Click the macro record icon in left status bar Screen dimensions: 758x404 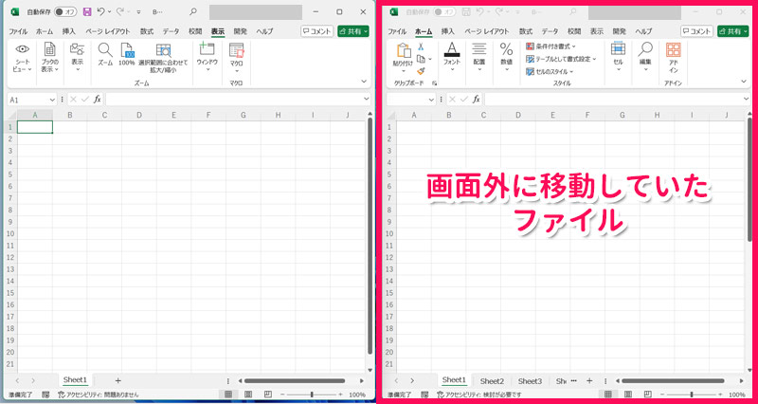tap(45, 395)
